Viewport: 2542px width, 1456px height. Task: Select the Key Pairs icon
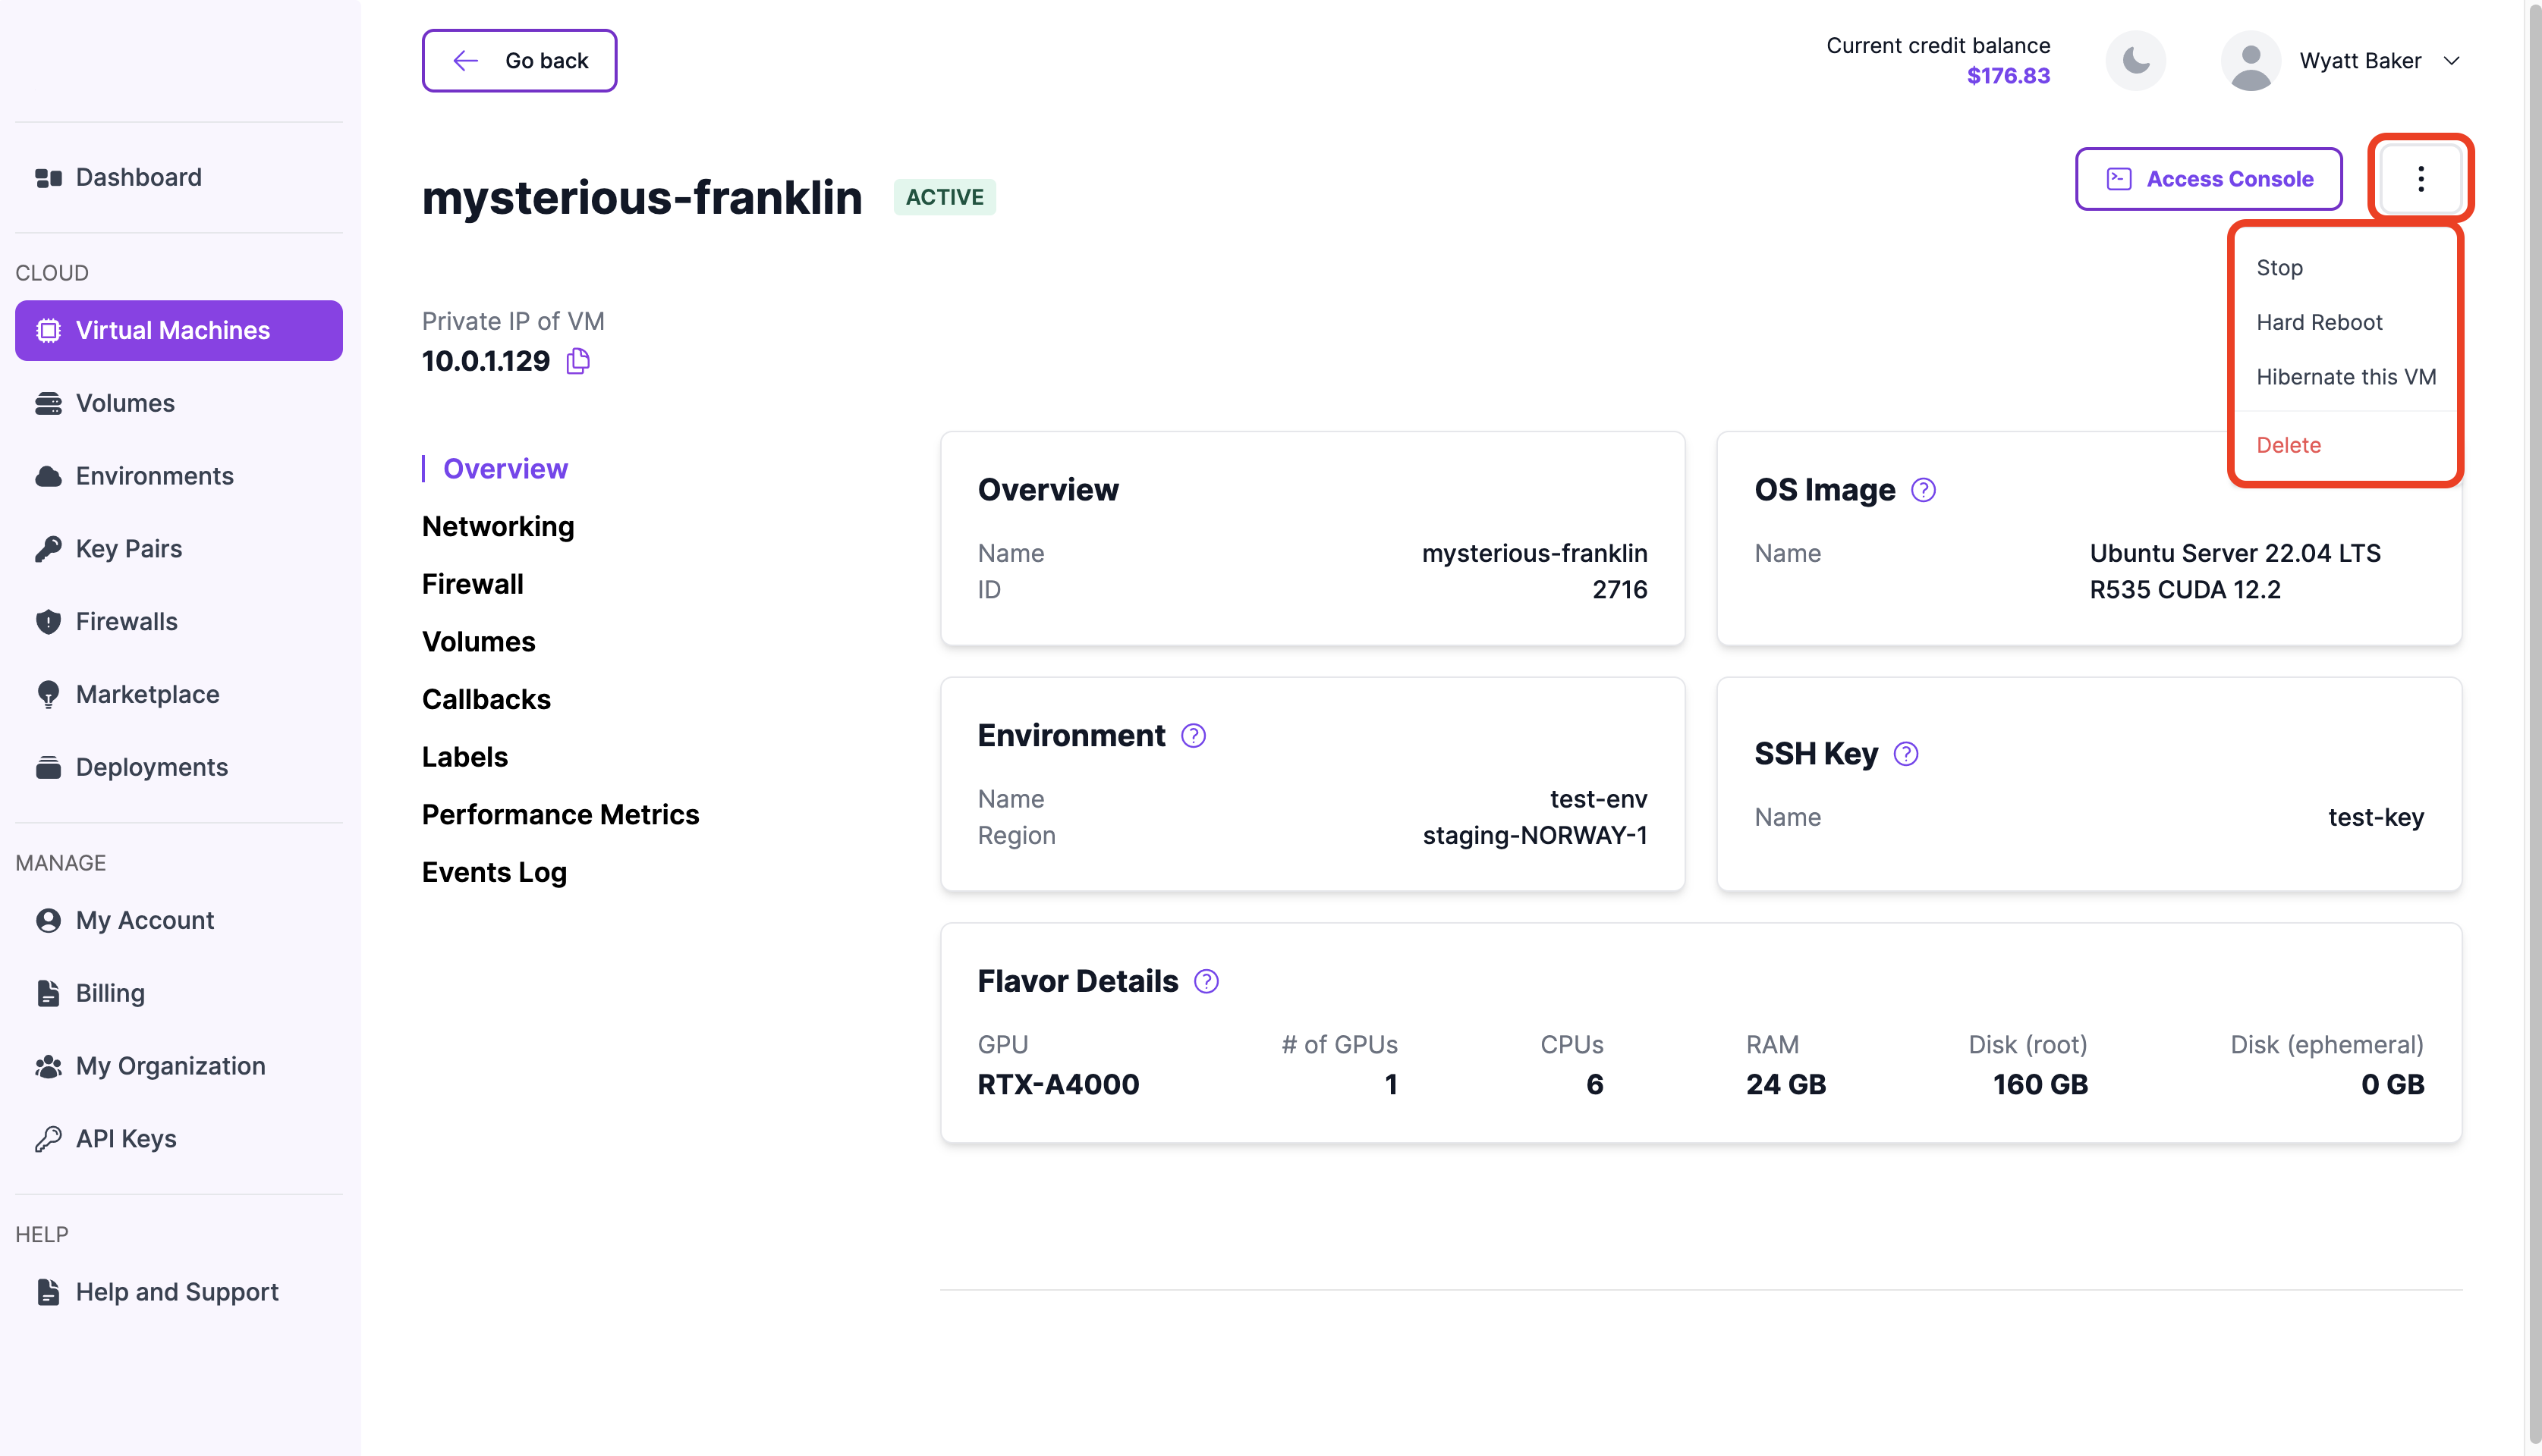coord(48,548)
